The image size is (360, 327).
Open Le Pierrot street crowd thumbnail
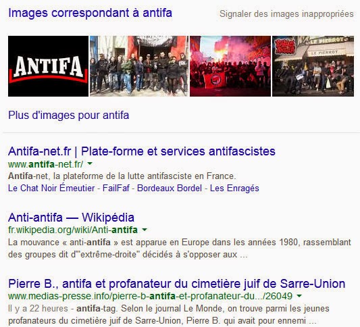click(x=313, y=66)
